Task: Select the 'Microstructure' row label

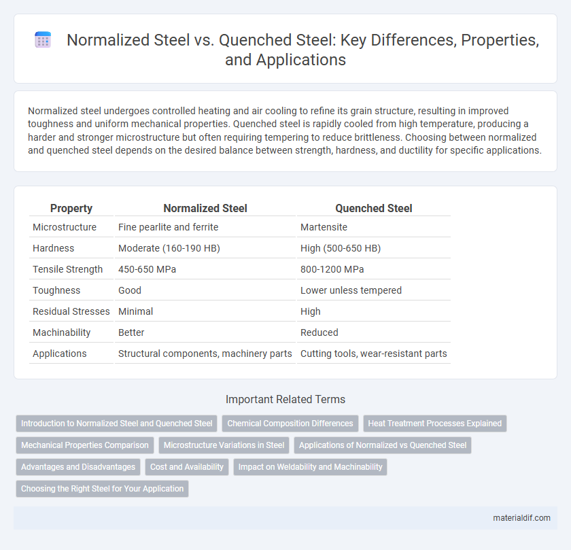Action: point(65,227)
